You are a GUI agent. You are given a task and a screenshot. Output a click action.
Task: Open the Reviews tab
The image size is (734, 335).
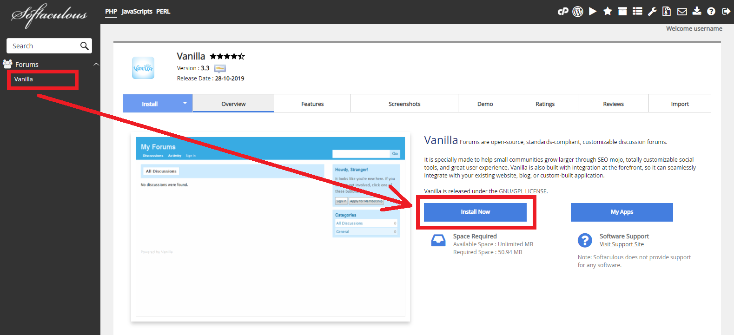(613, 104)
